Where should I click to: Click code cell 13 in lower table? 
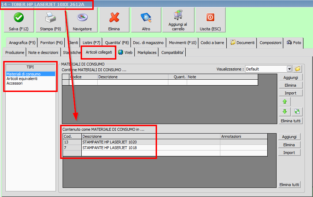pyautogui.click(x=72, y=142)
